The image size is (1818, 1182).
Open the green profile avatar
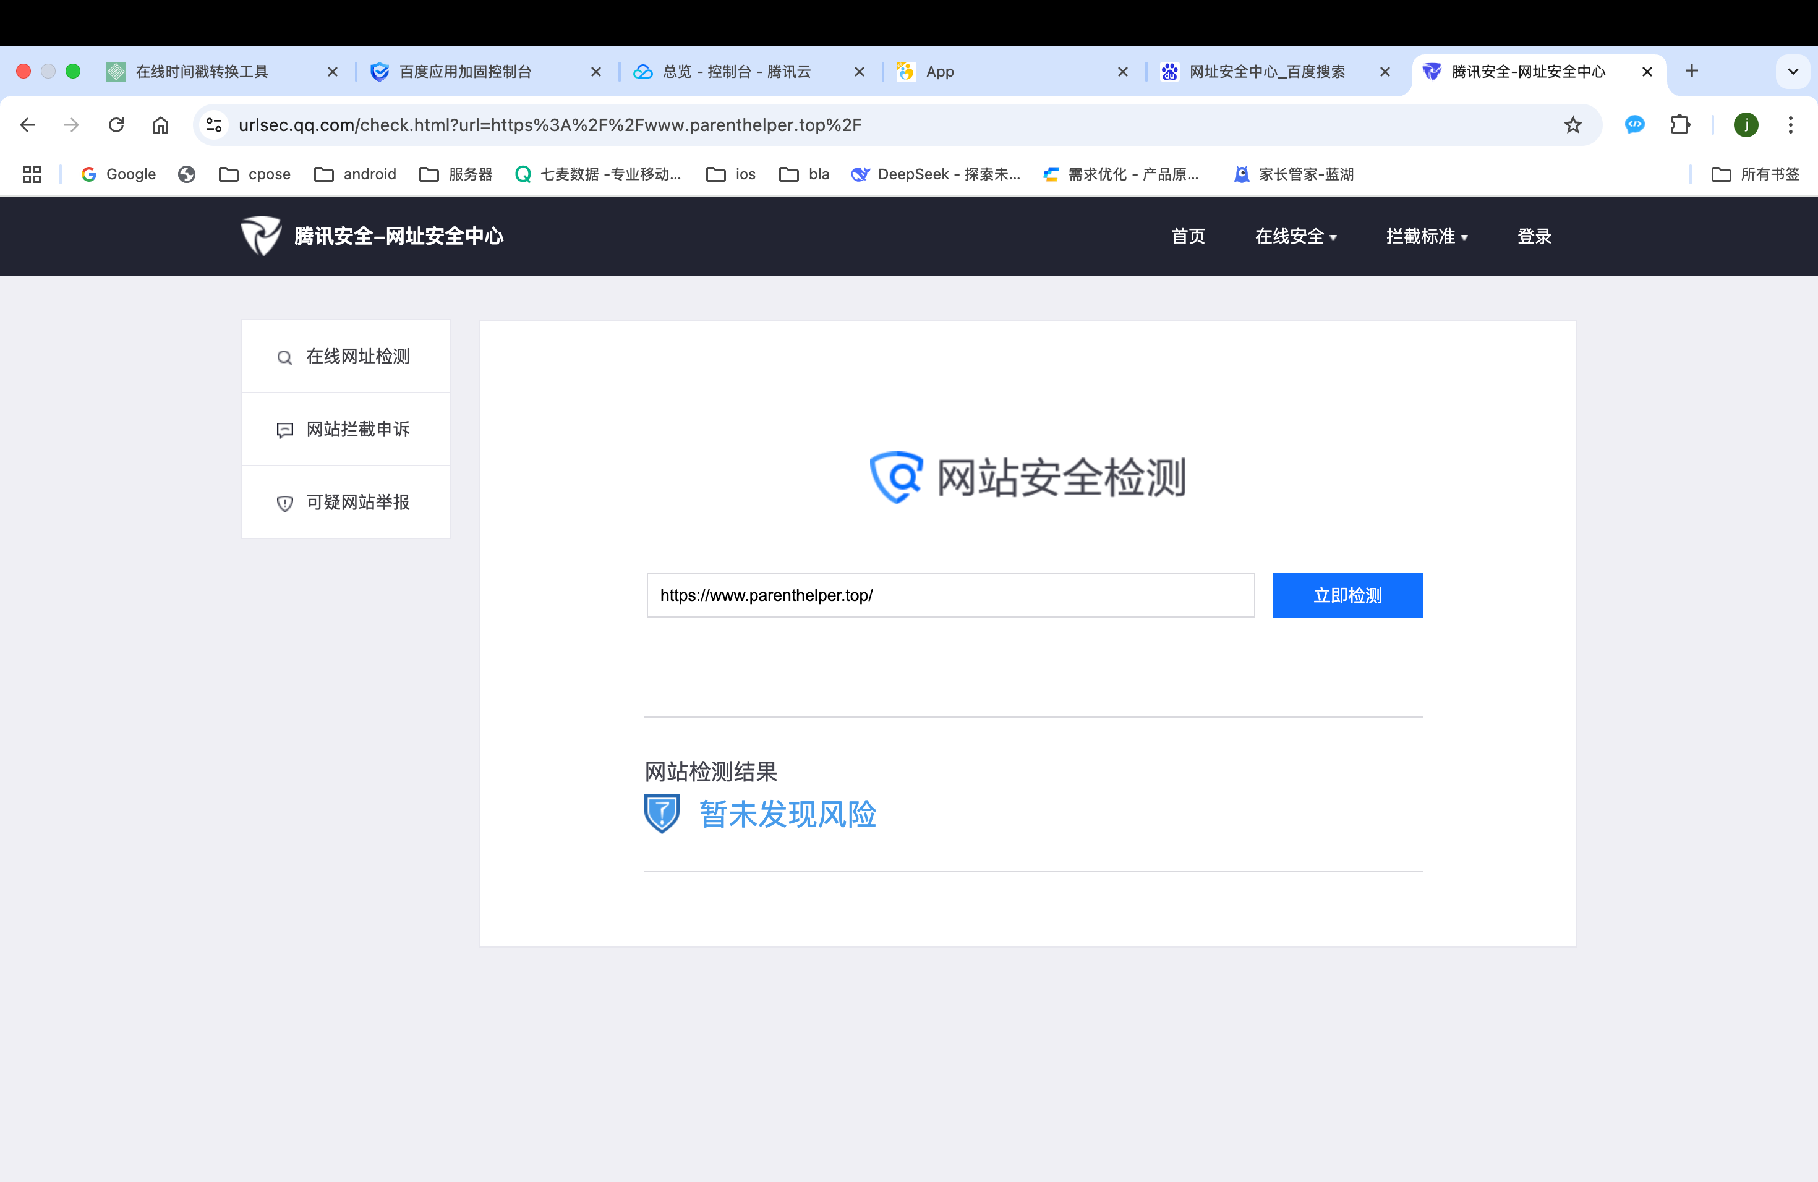tap(1746, 125)
